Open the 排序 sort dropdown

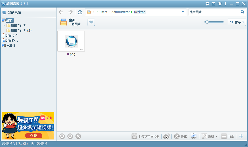click(237, 22)
